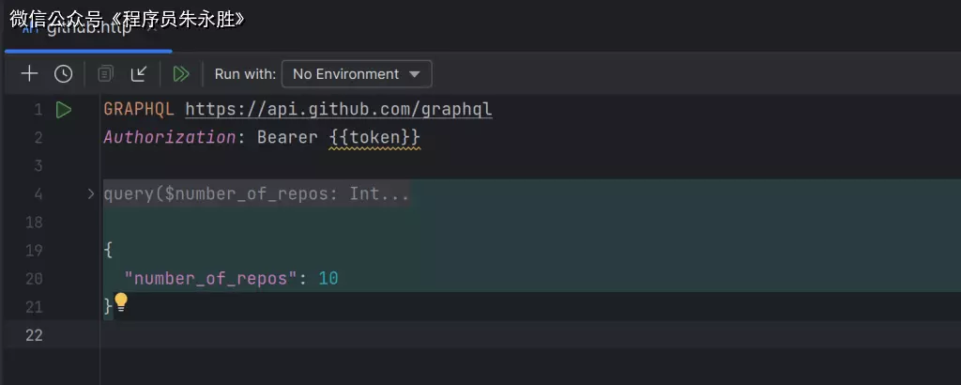Run the GRAPHQL request from gutter
The width and height of the screenshot is (961, 385).
pyautogui.click(x=63, y=110)
